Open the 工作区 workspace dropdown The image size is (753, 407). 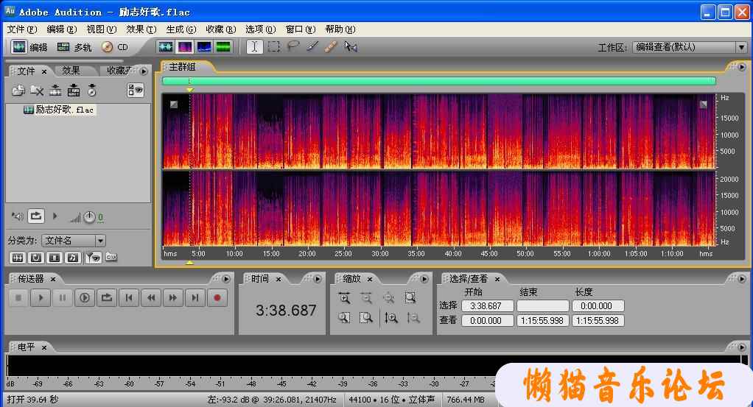coord(741,47)
